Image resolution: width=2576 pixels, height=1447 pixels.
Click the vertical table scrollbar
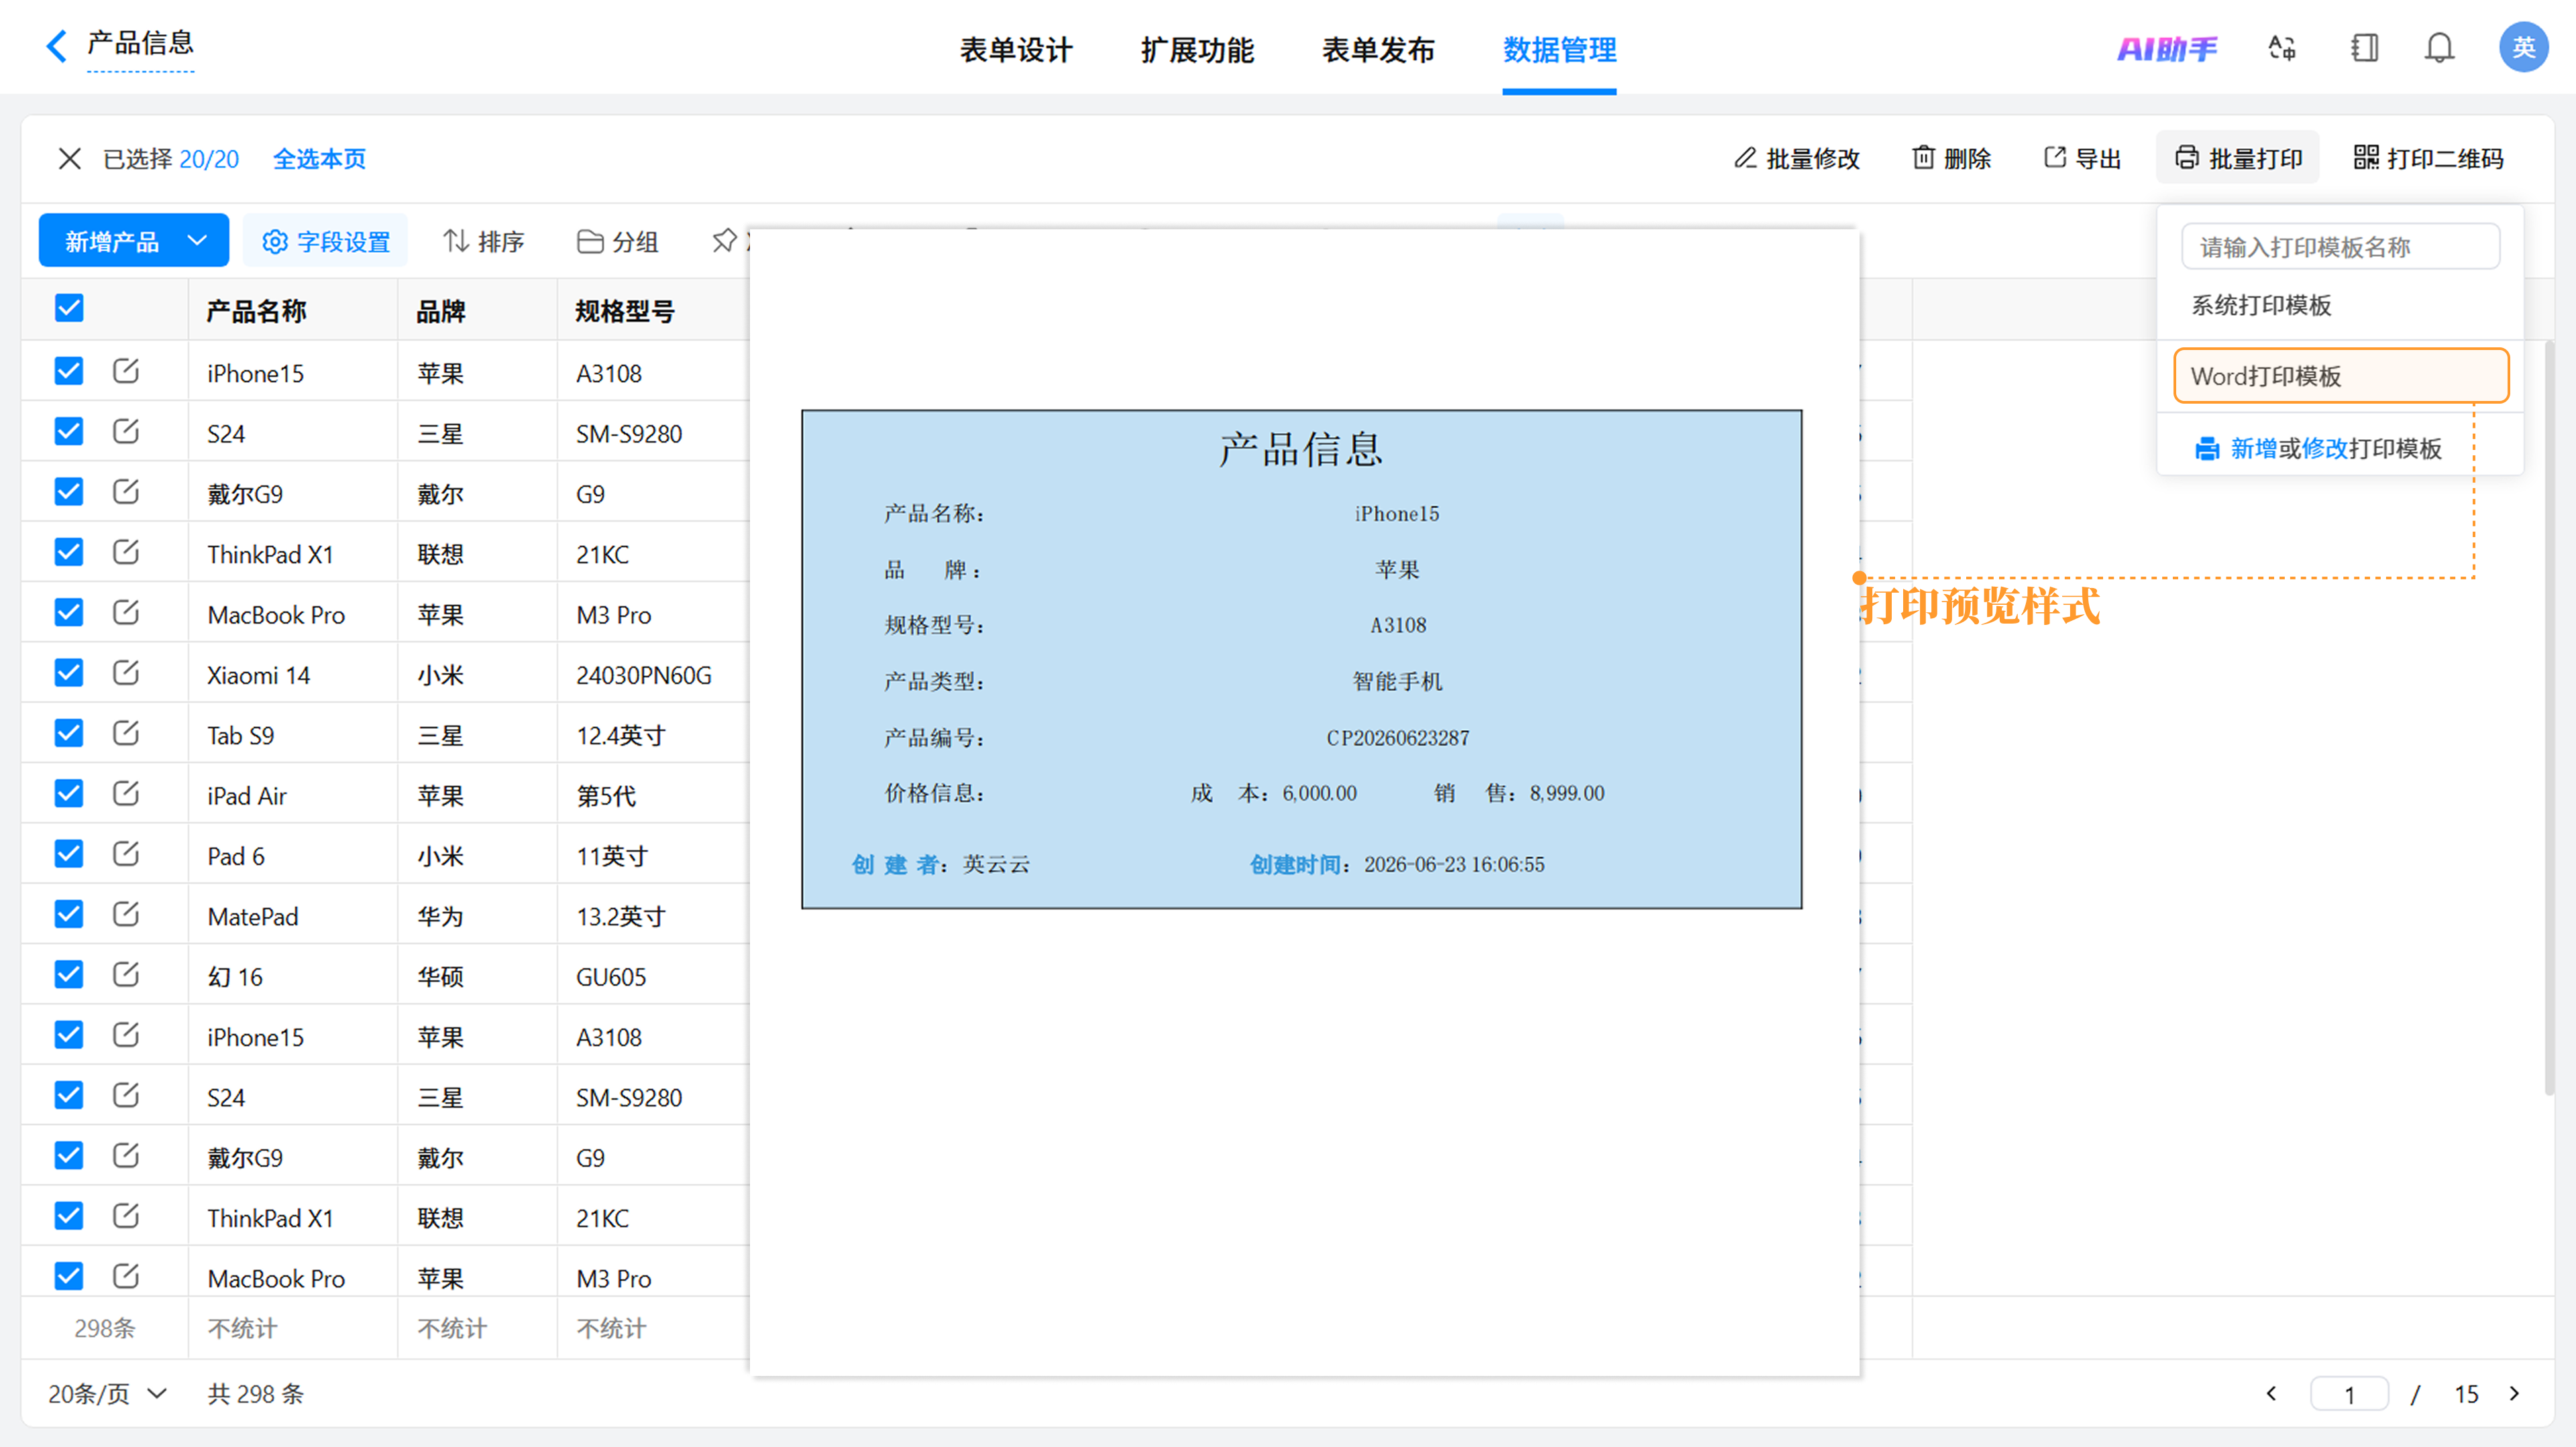[x=2548, y=717]
